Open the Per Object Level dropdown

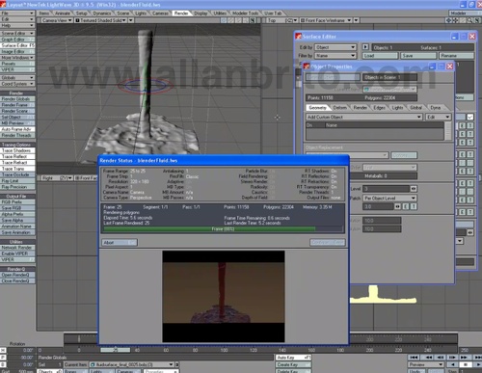click(x=390, y=198)
